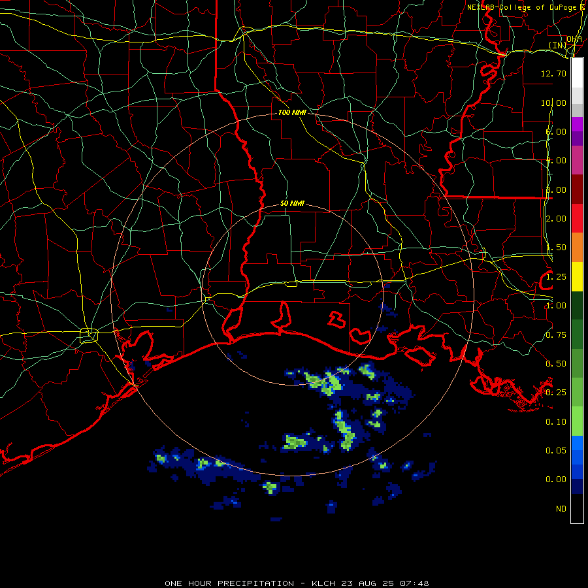Screen dimensions: 588x588
Task: Click the 1.25 legend value
Action: [556, 277]
